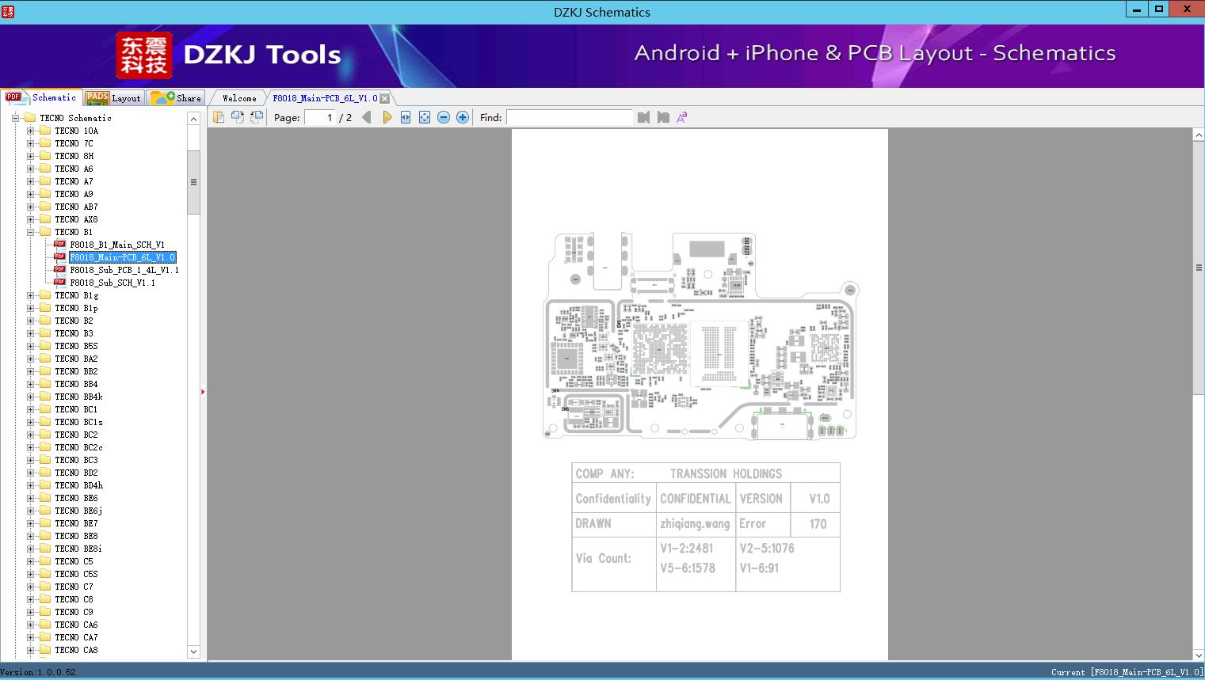Click the next page arrow
The height and width of the screenshot is (680, 1205).
click(x=387, y=117)
